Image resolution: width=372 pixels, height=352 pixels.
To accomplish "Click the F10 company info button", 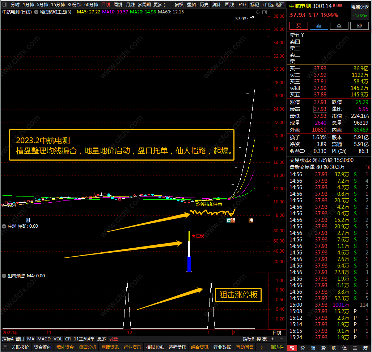I will point(242,4).
